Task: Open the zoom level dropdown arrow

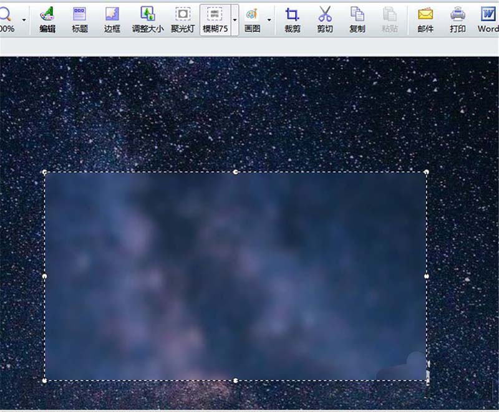Action: tap(24, 20)
